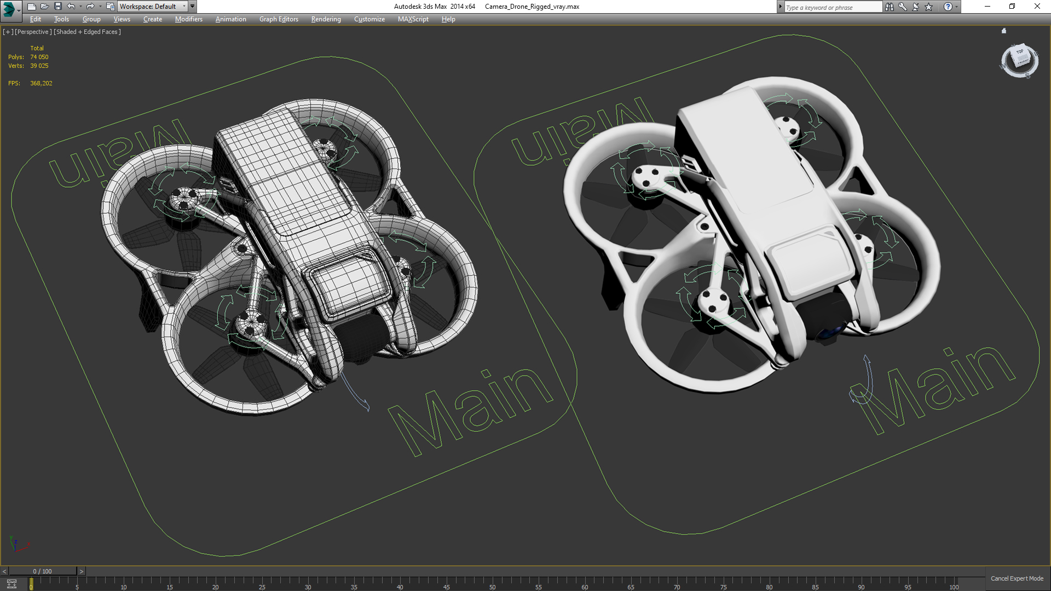This screenshot has width=1051, height=591.
Task: Open the Graph Editors menu
Action: [x=279, y=19]
